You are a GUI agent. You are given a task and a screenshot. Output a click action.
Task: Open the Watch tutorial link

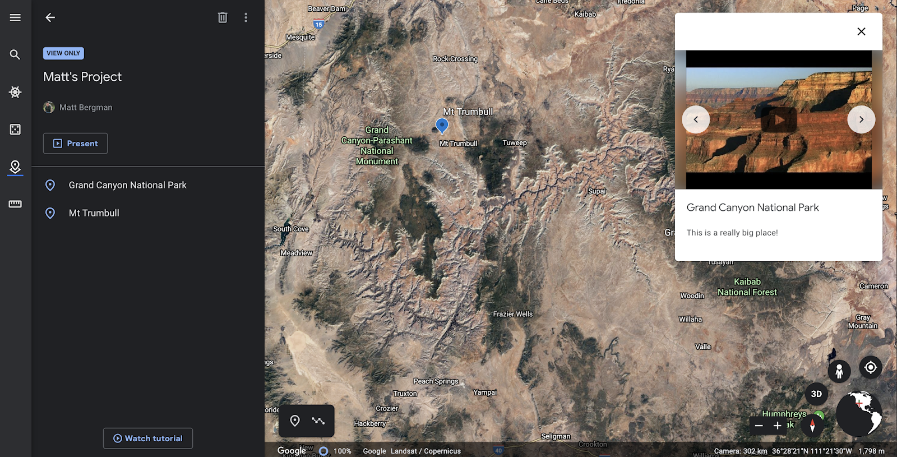point(148,438)
